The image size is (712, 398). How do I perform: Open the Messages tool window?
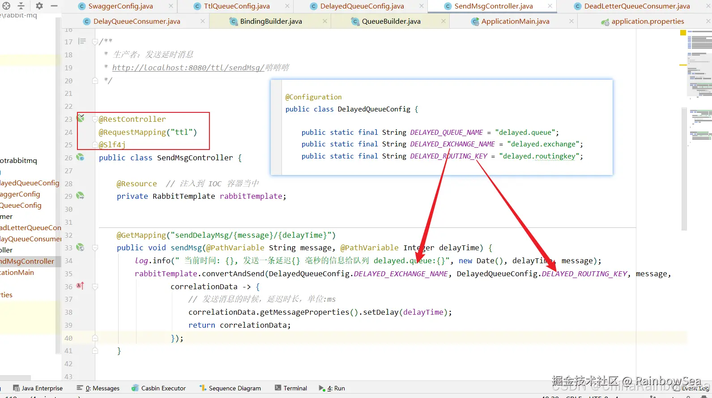point(98,388)
